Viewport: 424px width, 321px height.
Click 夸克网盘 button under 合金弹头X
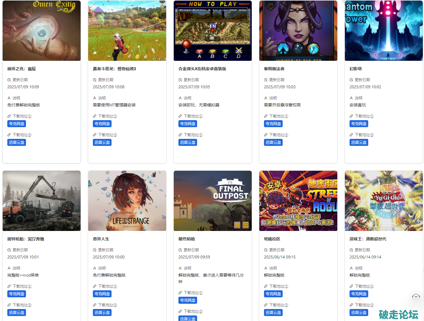click(x=188, y=124)
